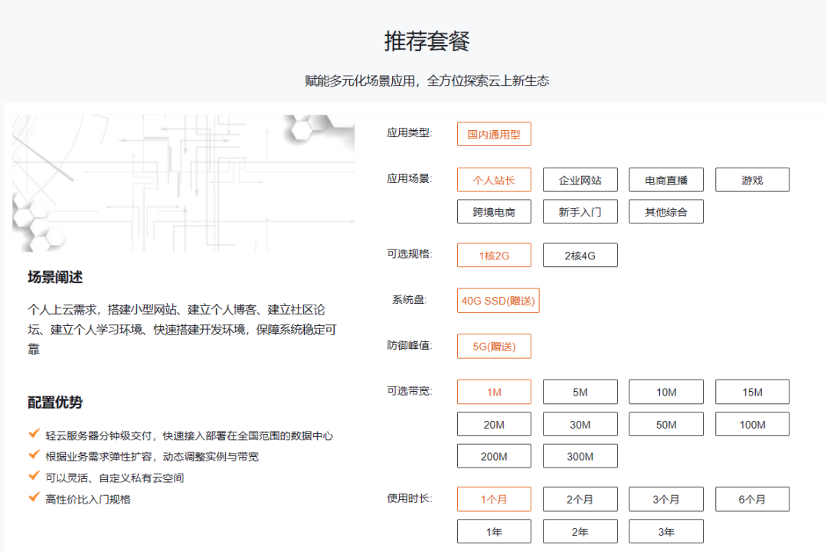Select 300M bandwidth

tap(580, 456)
